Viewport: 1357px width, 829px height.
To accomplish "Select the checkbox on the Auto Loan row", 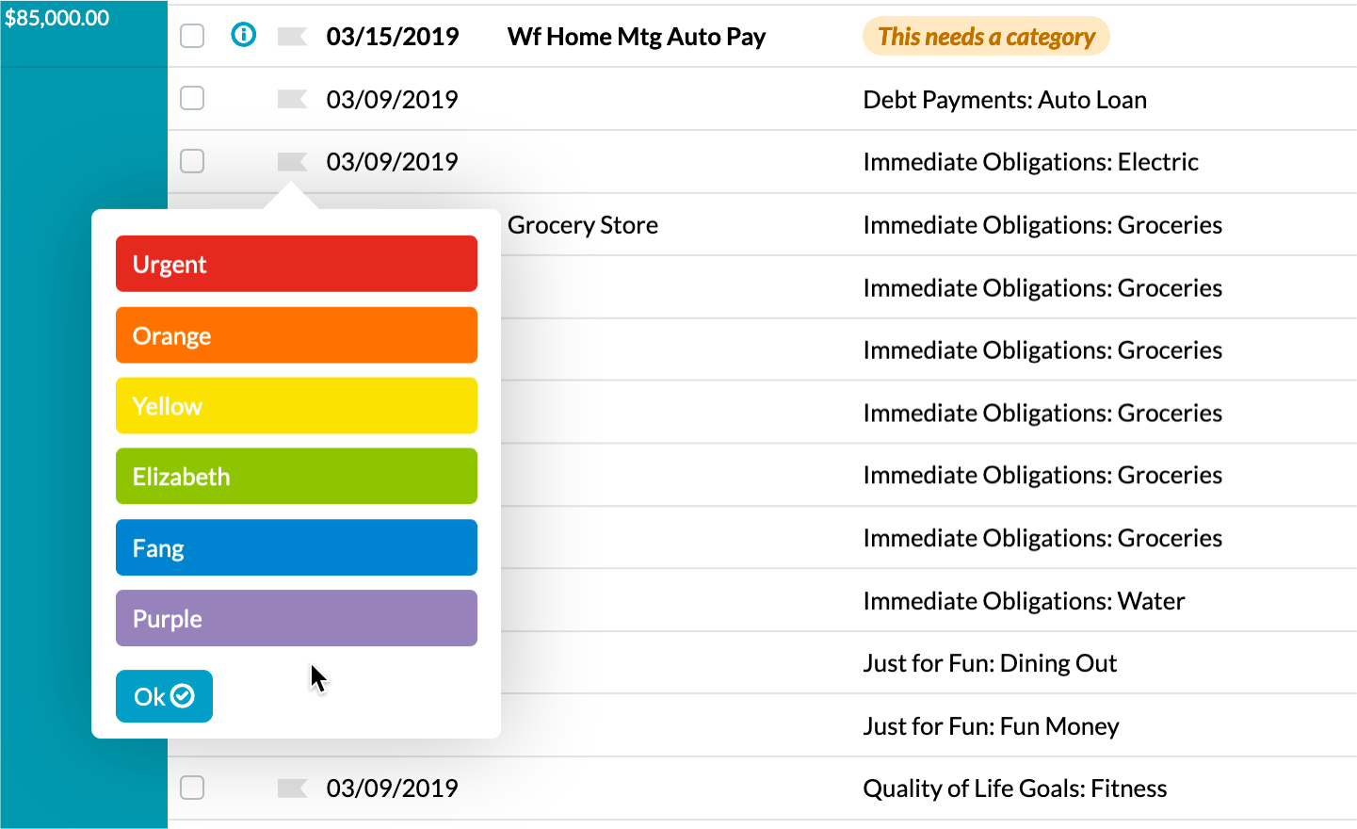I will tap(191, 98).
